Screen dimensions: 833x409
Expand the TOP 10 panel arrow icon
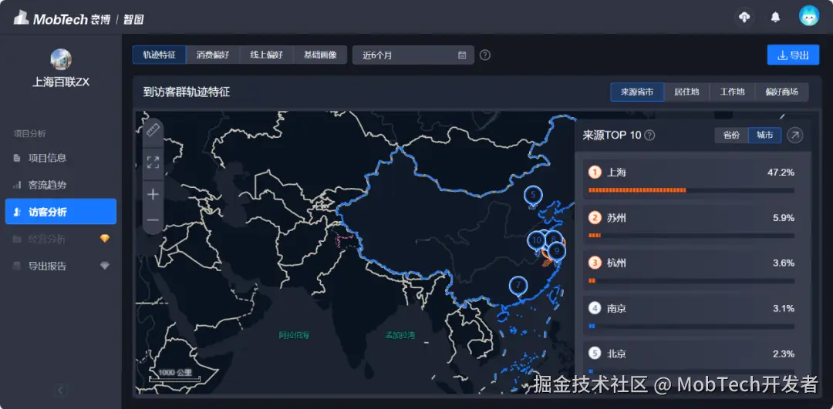794,136
